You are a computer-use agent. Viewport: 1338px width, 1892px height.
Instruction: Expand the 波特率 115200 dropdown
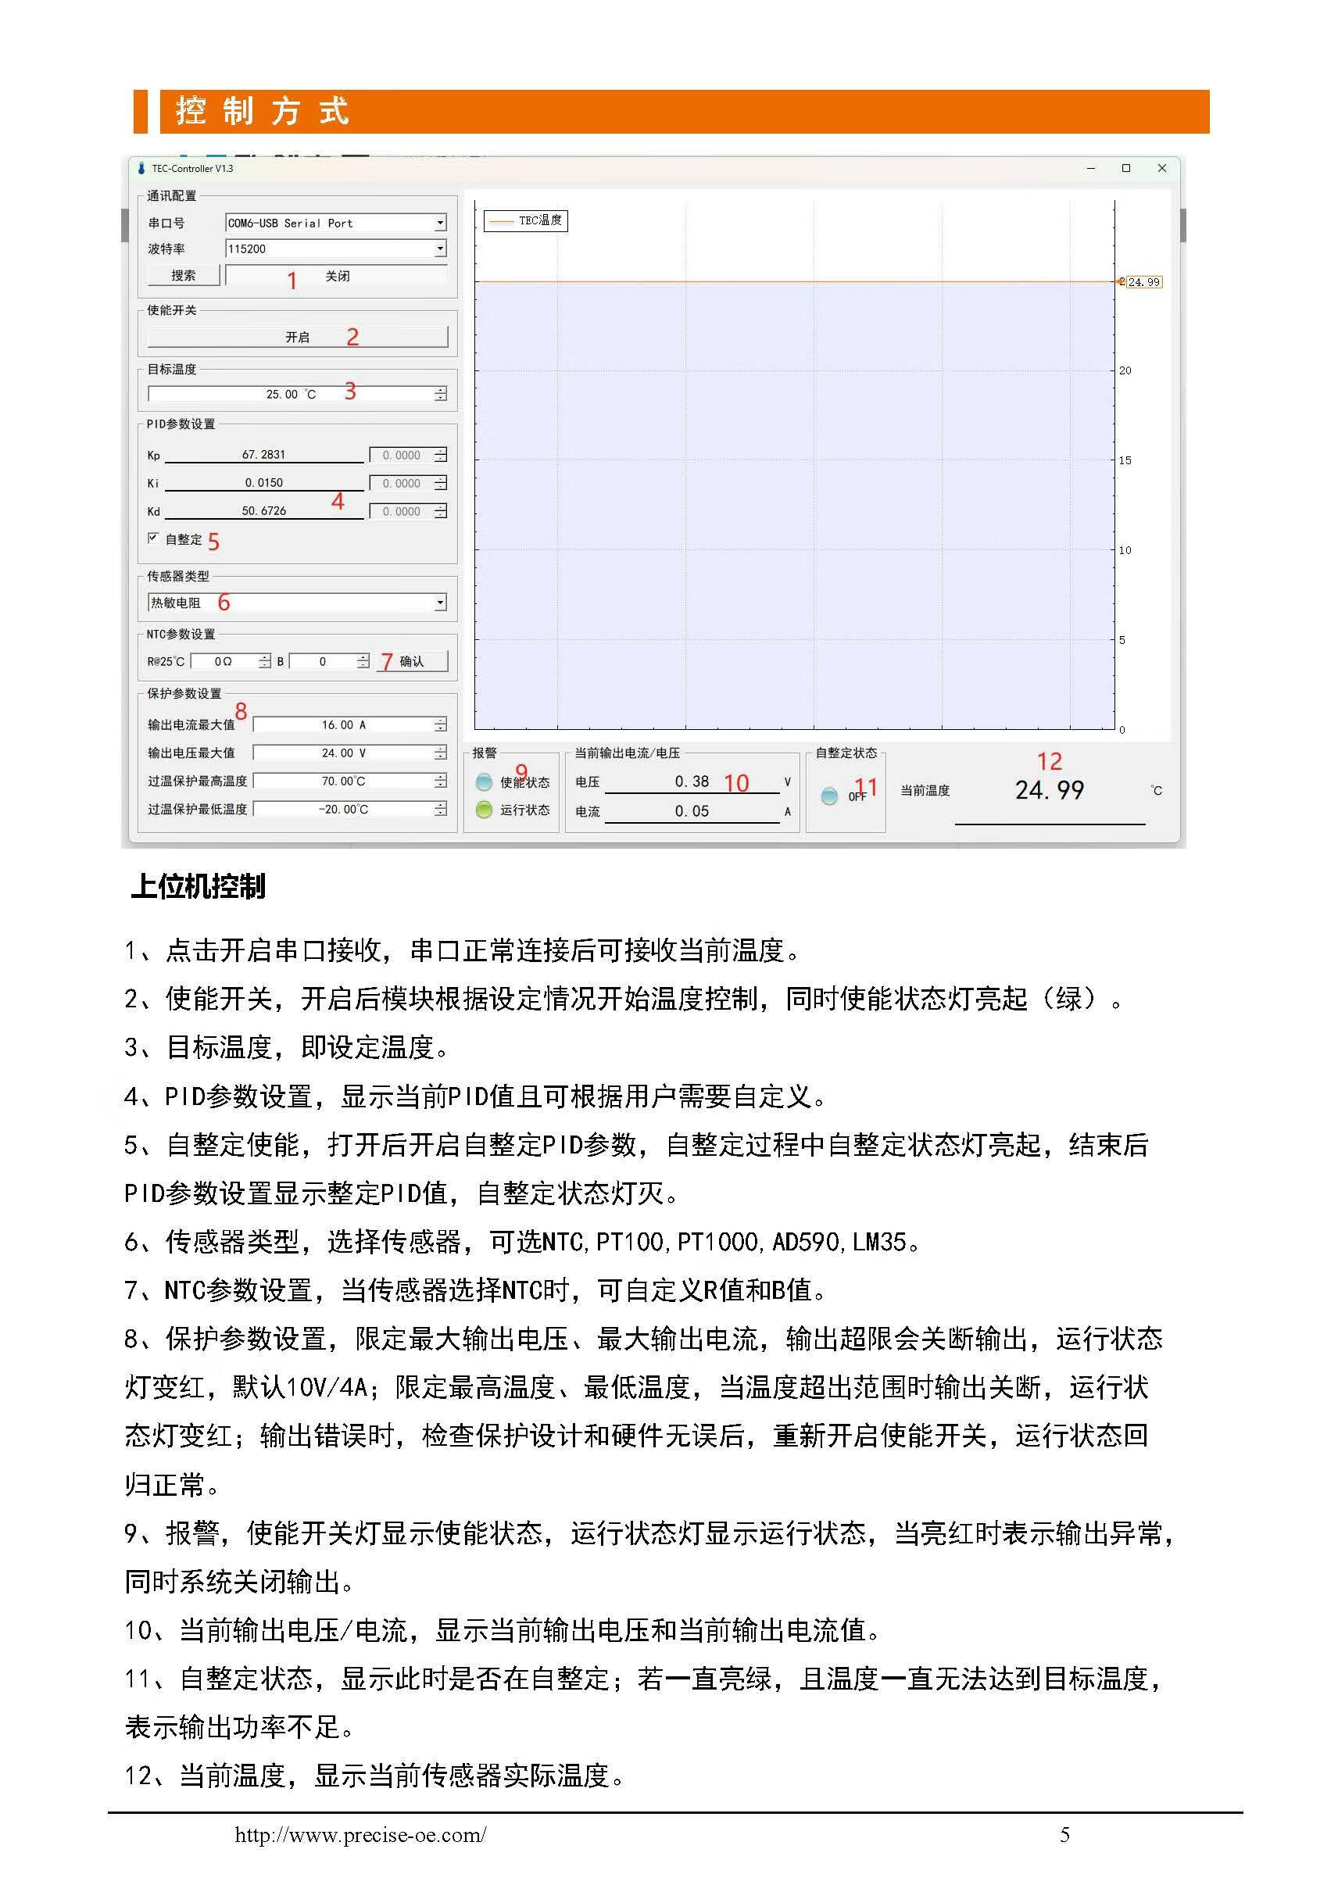coord(440,249)
